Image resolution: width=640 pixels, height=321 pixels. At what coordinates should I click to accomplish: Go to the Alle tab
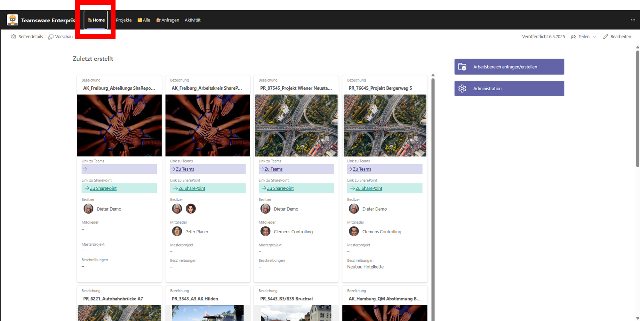(144, 20)
